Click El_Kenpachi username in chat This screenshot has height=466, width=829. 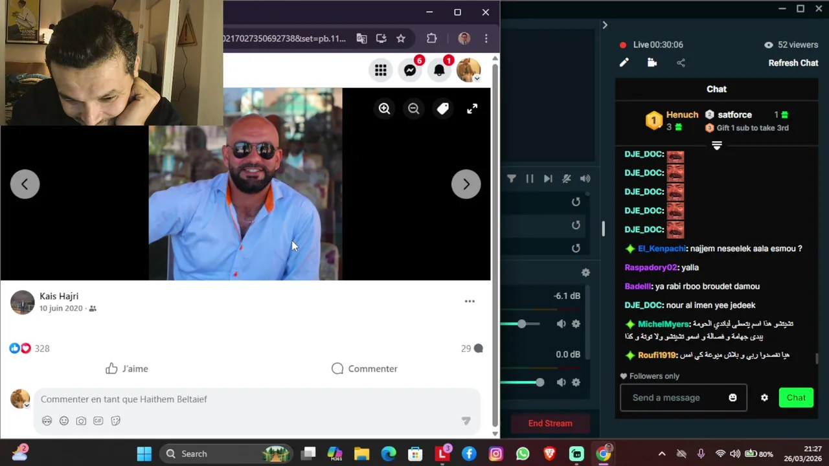click(x=661, y=249)
